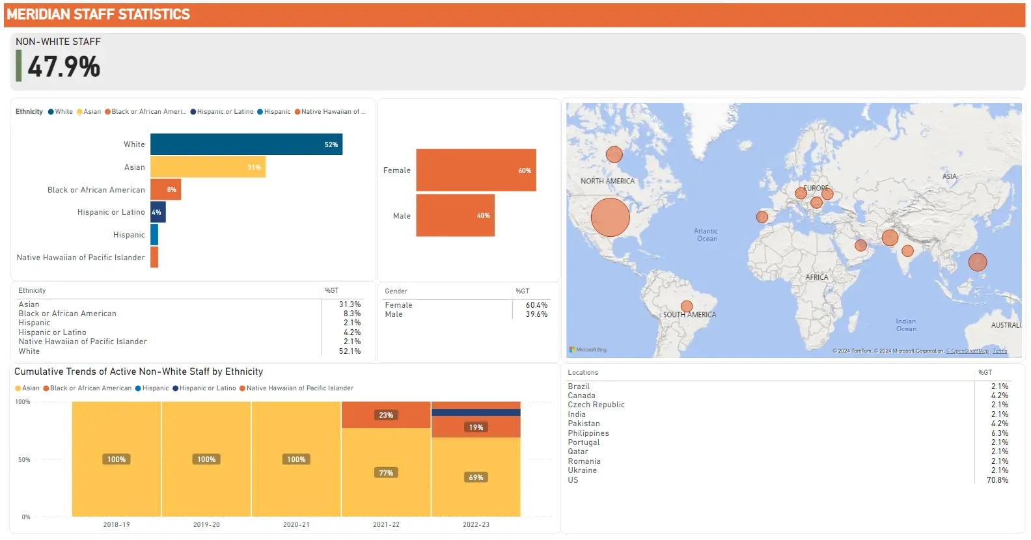Click the Canada row in locations table
Image resolution: width=1031 pixels, height=540 pixels.
[788, 396]
